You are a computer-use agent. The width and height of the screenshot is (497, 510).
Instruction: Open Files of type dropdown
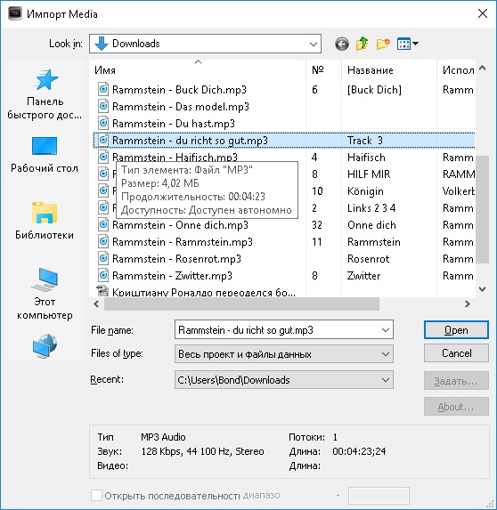click(284, 354)
